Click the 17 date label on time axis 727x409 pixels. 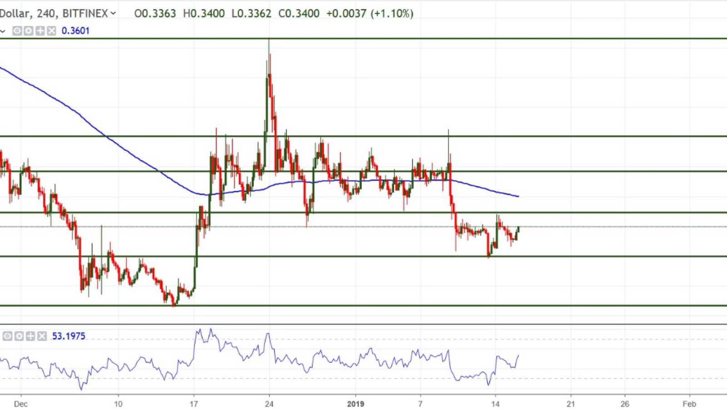click(194, 404)
